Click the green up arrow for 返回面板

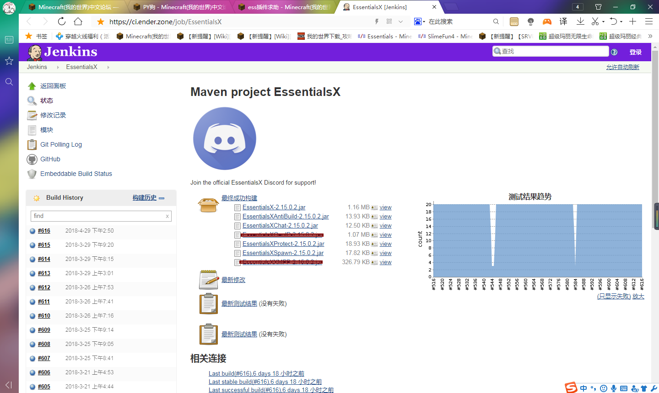click(x=32, y=86)
